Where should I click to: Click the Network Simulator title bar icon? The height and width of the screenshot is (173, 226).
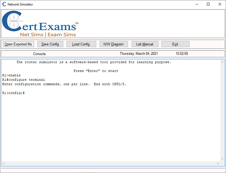coord(4,4)
